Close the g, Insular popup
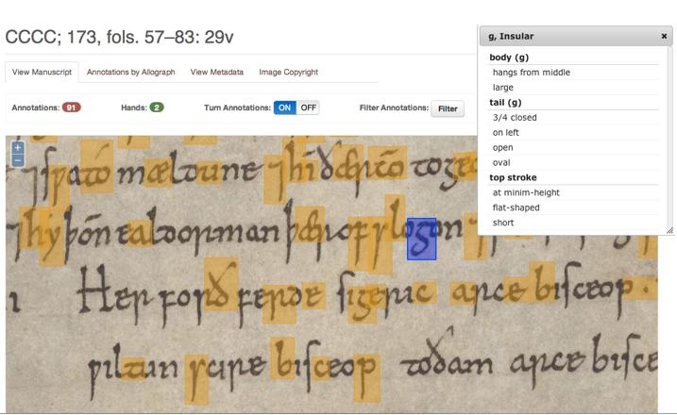The height and width of the screenshot is (415, 677). pyautogui.click(x=664, y=36)
